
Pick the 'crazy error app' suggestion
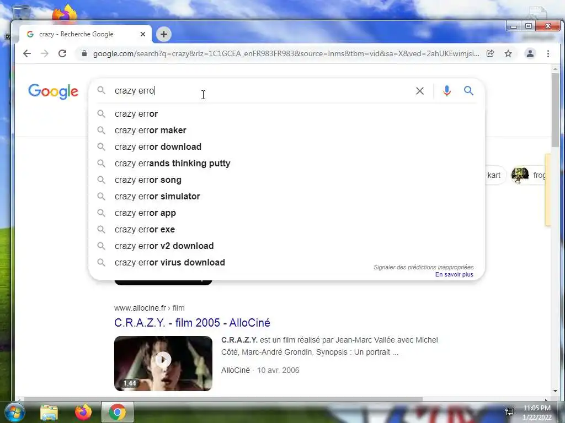(286, 213)
